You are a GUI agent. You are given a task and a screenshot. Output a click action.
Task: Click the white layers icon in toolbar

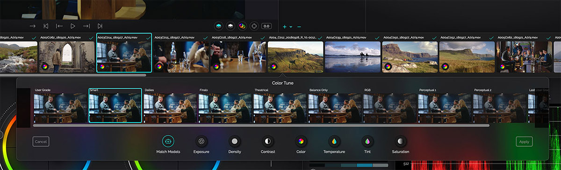[x=230, y=26]
